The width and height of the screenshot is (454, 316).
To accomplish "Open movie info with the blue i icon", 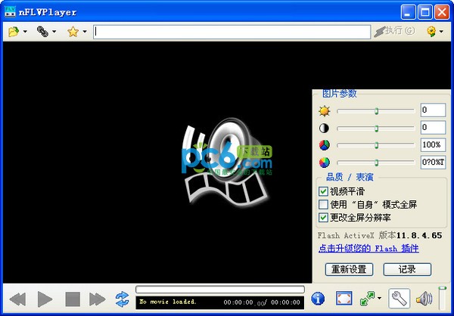I will 318,298.
